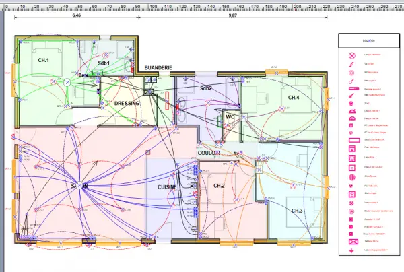Click the Salon central ceiling light symbol
Viewport: 404px width, 272px height.
tap(78, 185)
